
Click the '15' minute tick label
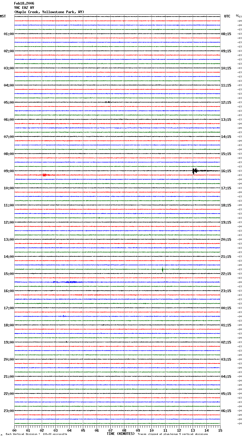tap(220, 430)
